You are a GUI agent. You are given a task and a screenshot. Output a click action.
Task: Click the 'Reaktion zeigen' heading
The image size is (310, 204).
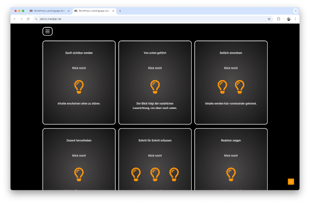(x=231, y=140)
